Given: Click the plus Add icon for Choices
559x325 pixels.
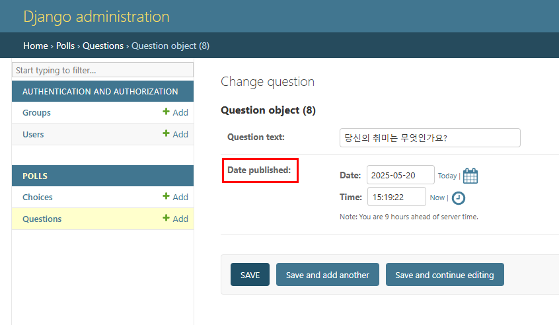Looking at the screenshot, I should coord(166,196).
